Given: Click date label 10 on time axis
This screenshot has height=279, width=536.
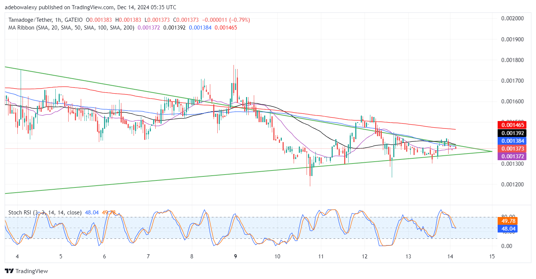Looking at the screenshot, I should tap(277, 256).
